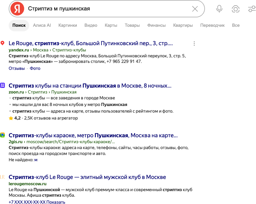The image size is (256, 204).
Task: Click the Yandex logo in the search bar
Action: click(x=17, y=9)
